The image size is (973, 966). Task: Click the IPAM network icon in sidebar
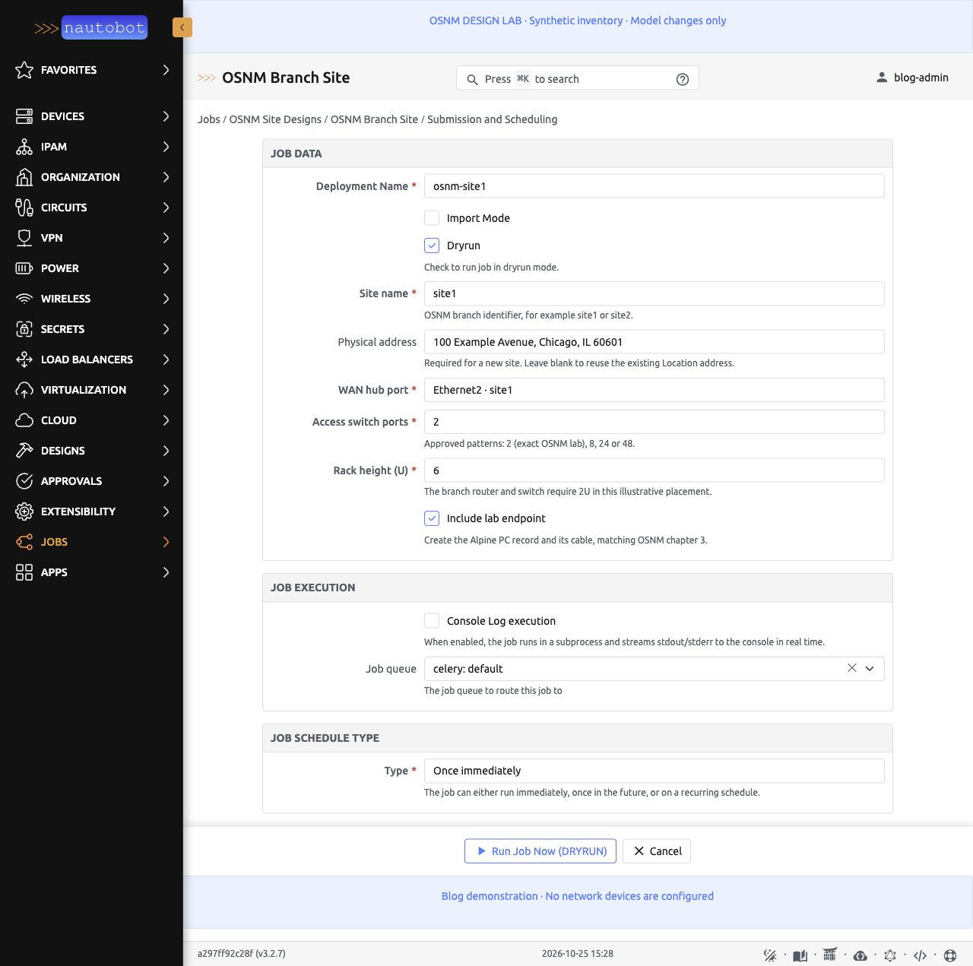pos(24,147)
